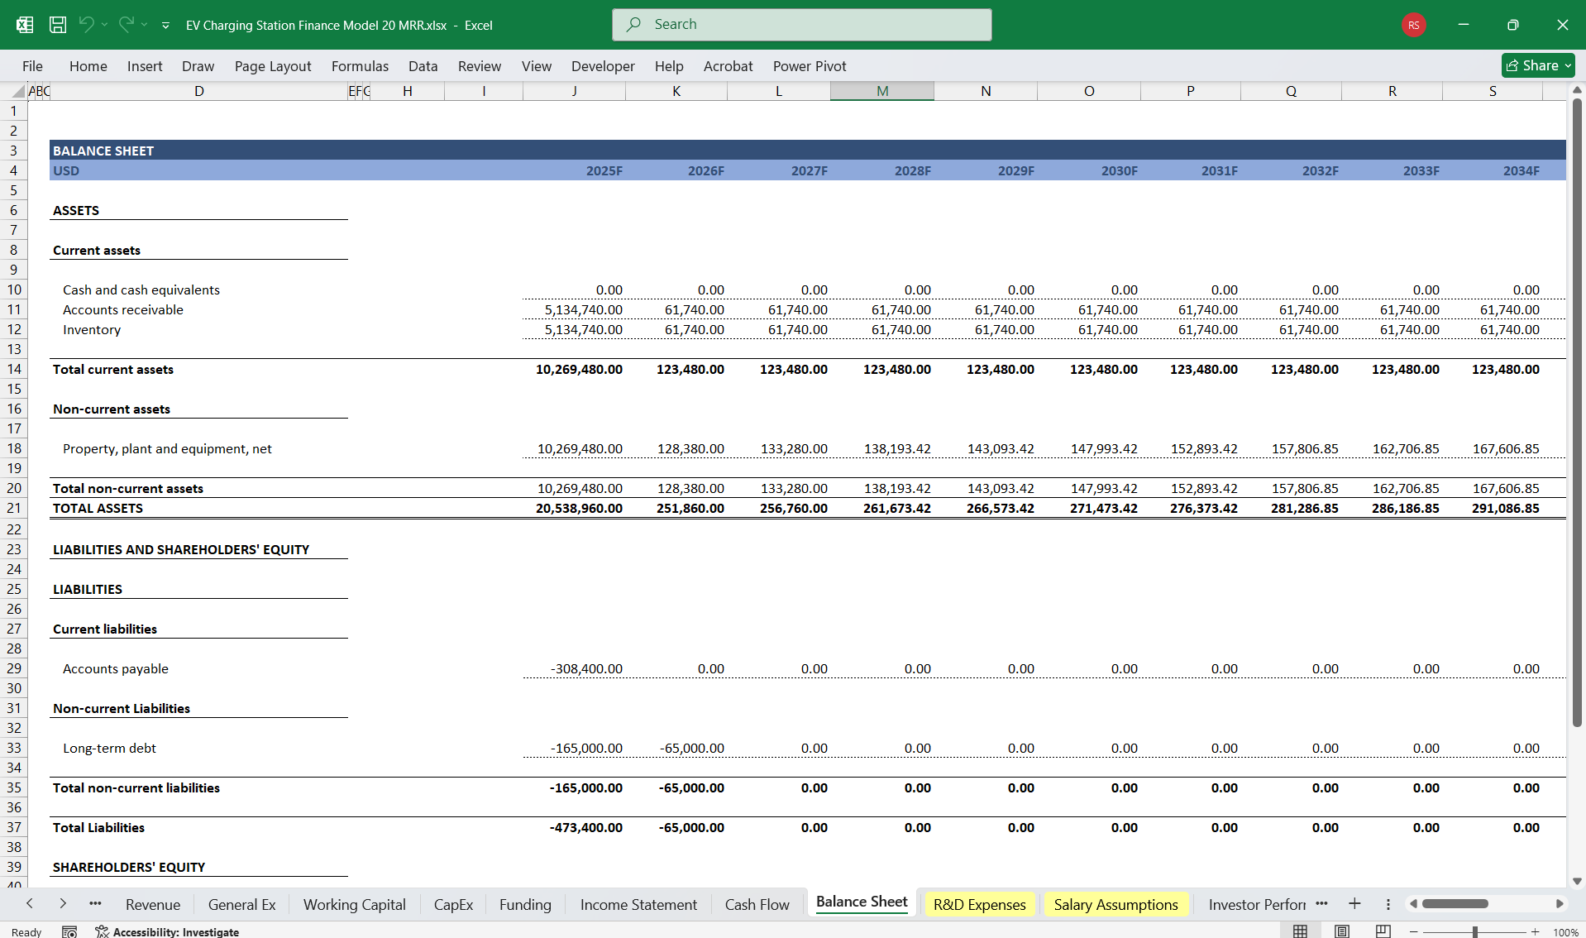Click the macro recording icon
Screen dimensions: 1586x938
pyautogui.click(x=70, y=931)
